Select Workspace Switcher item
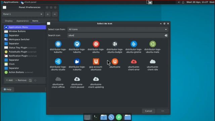This screenshot has height=121, width=215. (x=25, y=40)
